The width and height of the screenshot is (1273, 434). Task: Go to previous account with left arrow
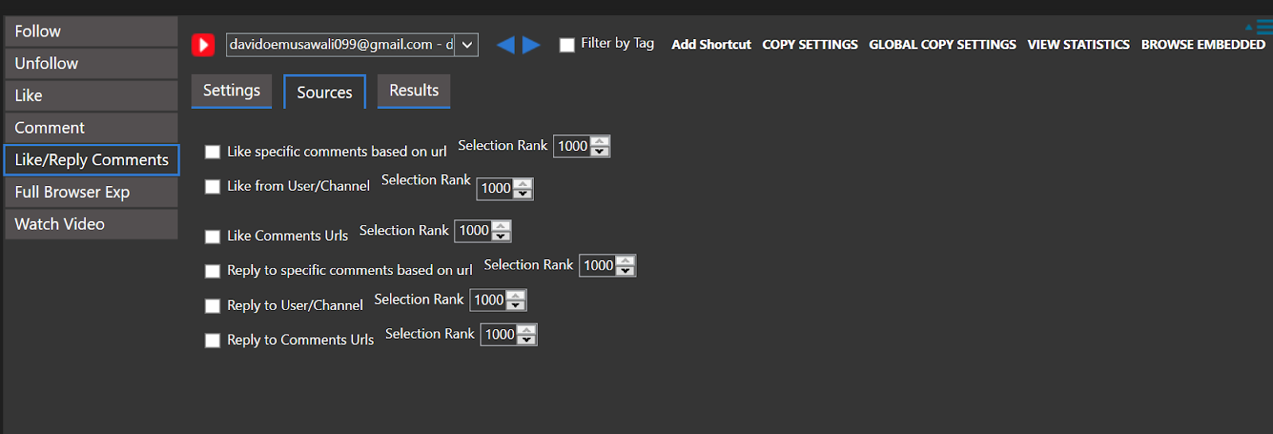point(505,45)
